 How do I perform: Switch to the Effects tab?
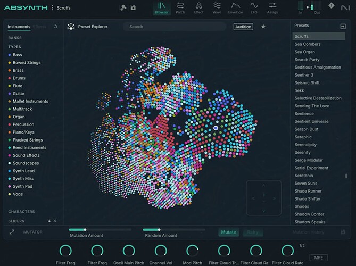[x=39, y=26]
